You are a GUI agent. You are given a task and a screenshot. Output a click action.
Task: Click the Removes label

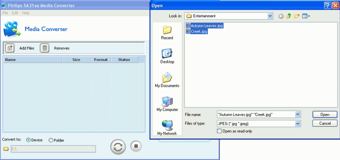(62, 48)
